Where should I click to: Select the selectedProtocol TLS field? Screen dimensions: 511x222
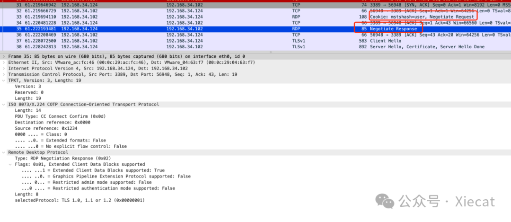point(79,200)
